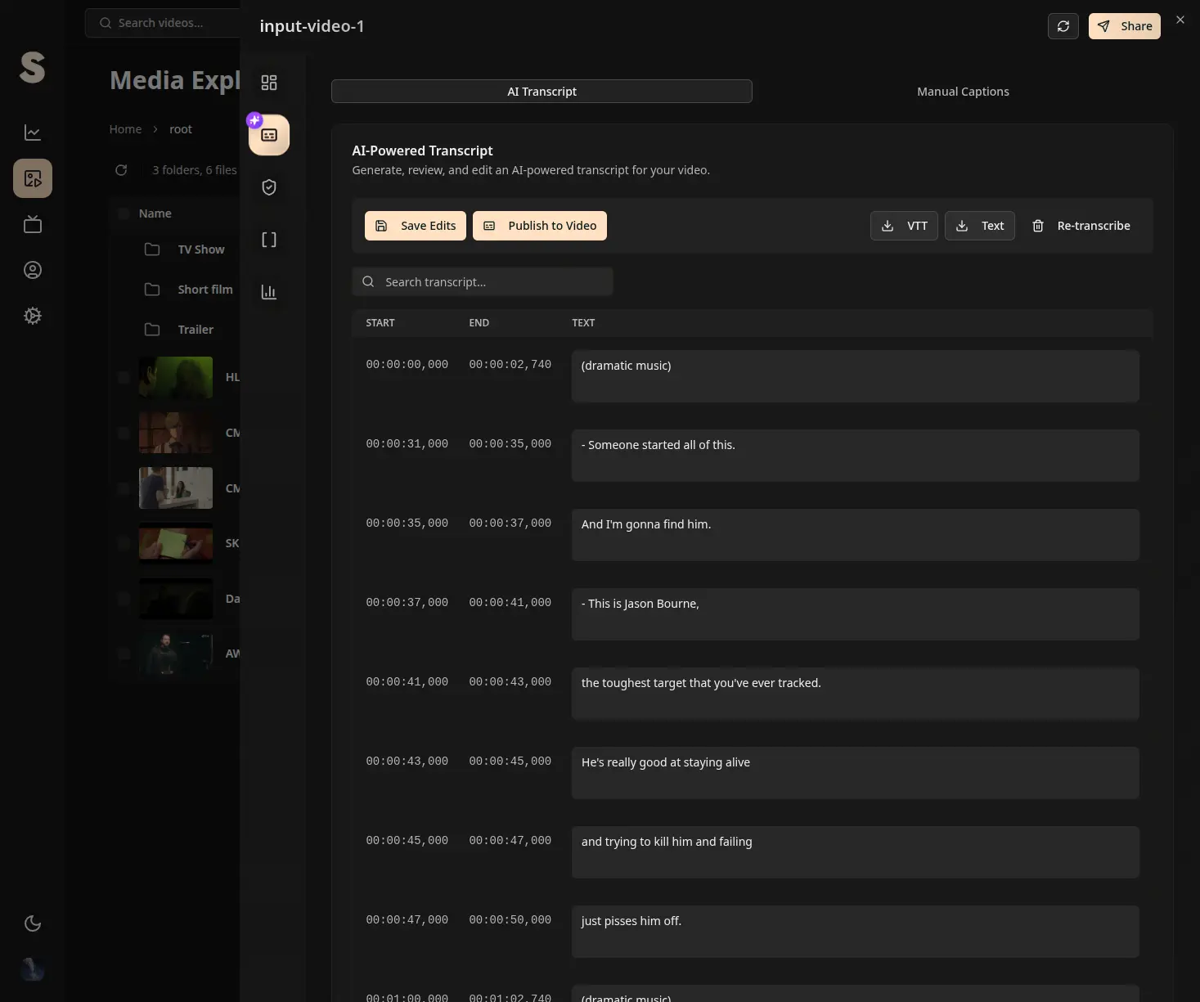Download the VTT file
This screenshot has width=1200, height=1002.
click(x=904, y=226)
